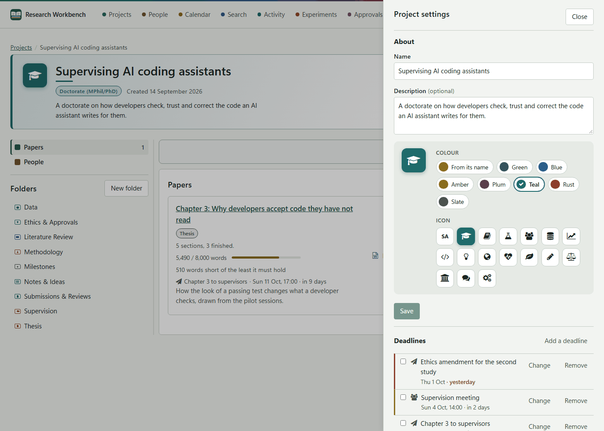Choose the Plum colour swatch
Image resolution: width=604 pixels, height=431 pixels.
pyautogui.click(x=494, y=184)
